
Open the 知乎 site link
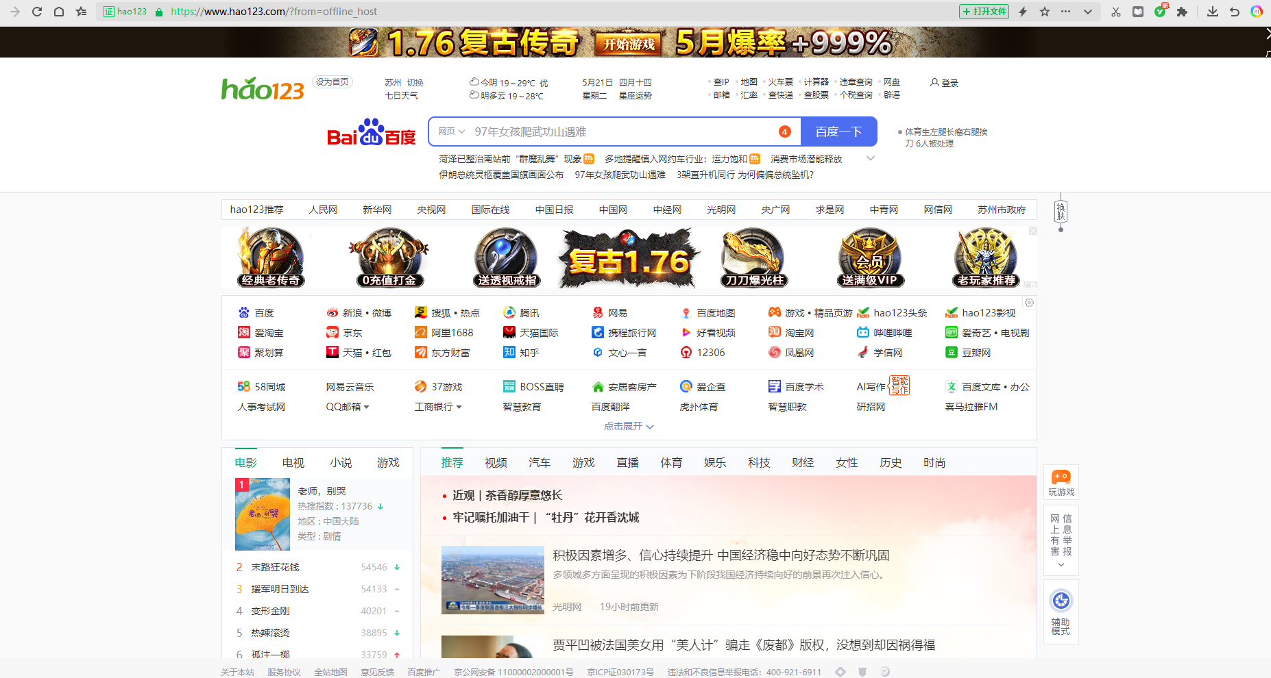point(521,353)
